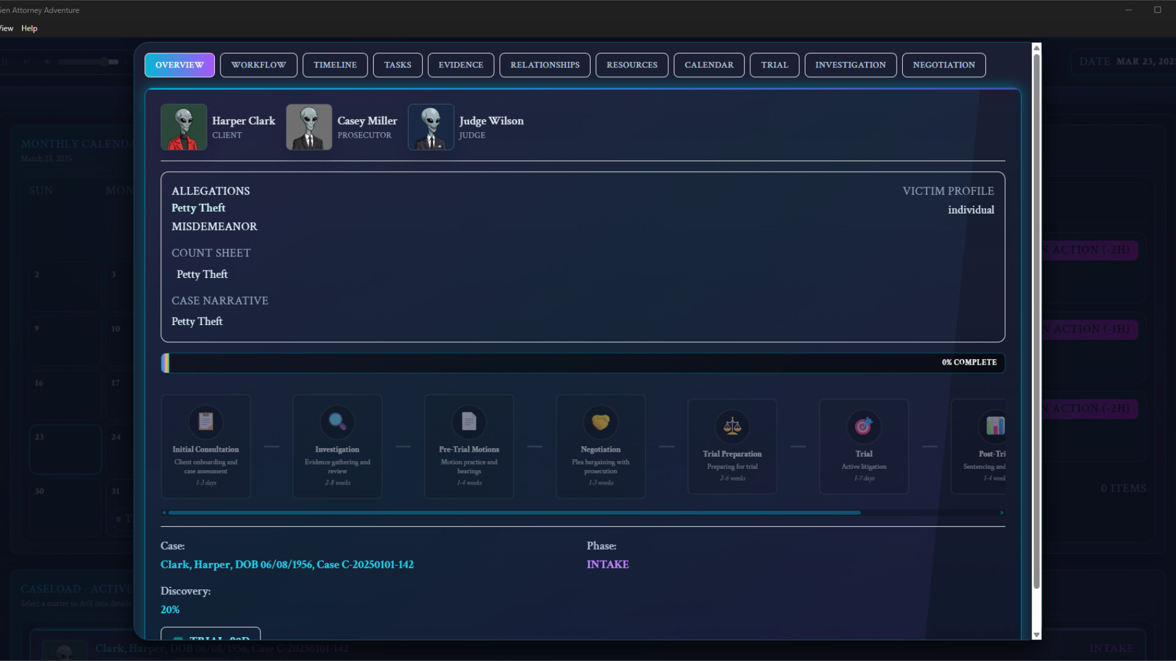The height and width of the screenshot is (661, 1176).
Task: Switch to the NEGOTIATION tab
Action: pyautogui.click(x=944, y=65)
